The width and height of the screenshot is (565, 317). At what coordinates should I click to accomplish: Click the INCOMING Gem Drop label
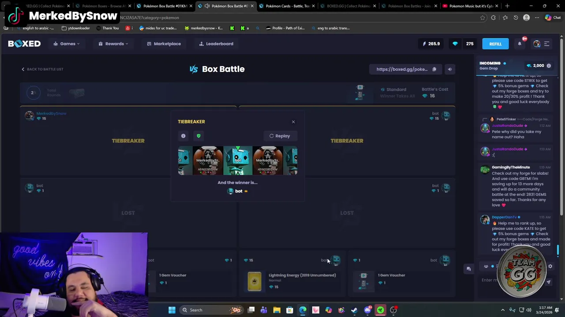click(x=492, y=66)
